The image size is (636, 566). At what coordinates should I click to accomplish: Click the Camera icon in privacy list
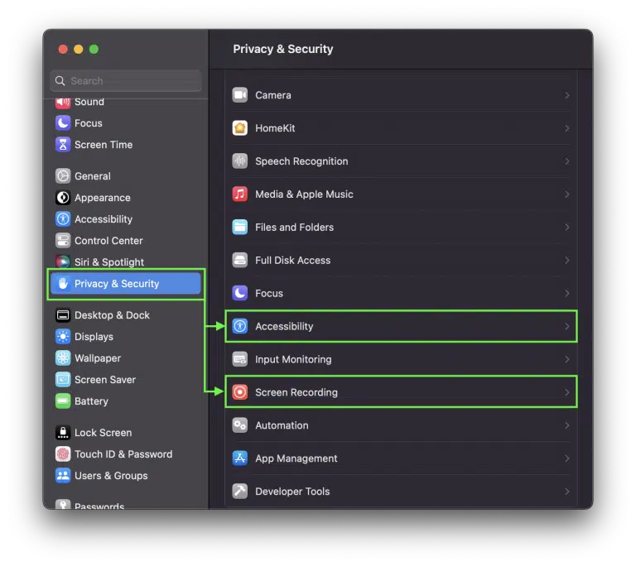pyautogui.click(x=239, y=95)
